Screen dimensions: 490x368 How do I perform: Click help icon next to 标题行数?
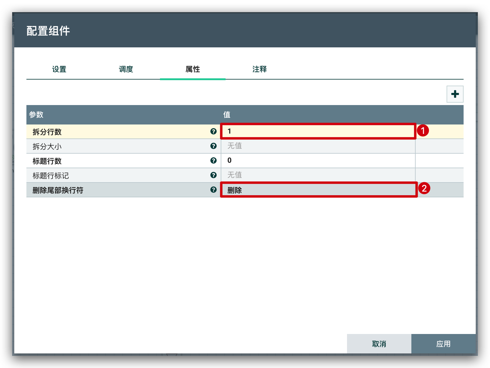click(x=213, y=161)
